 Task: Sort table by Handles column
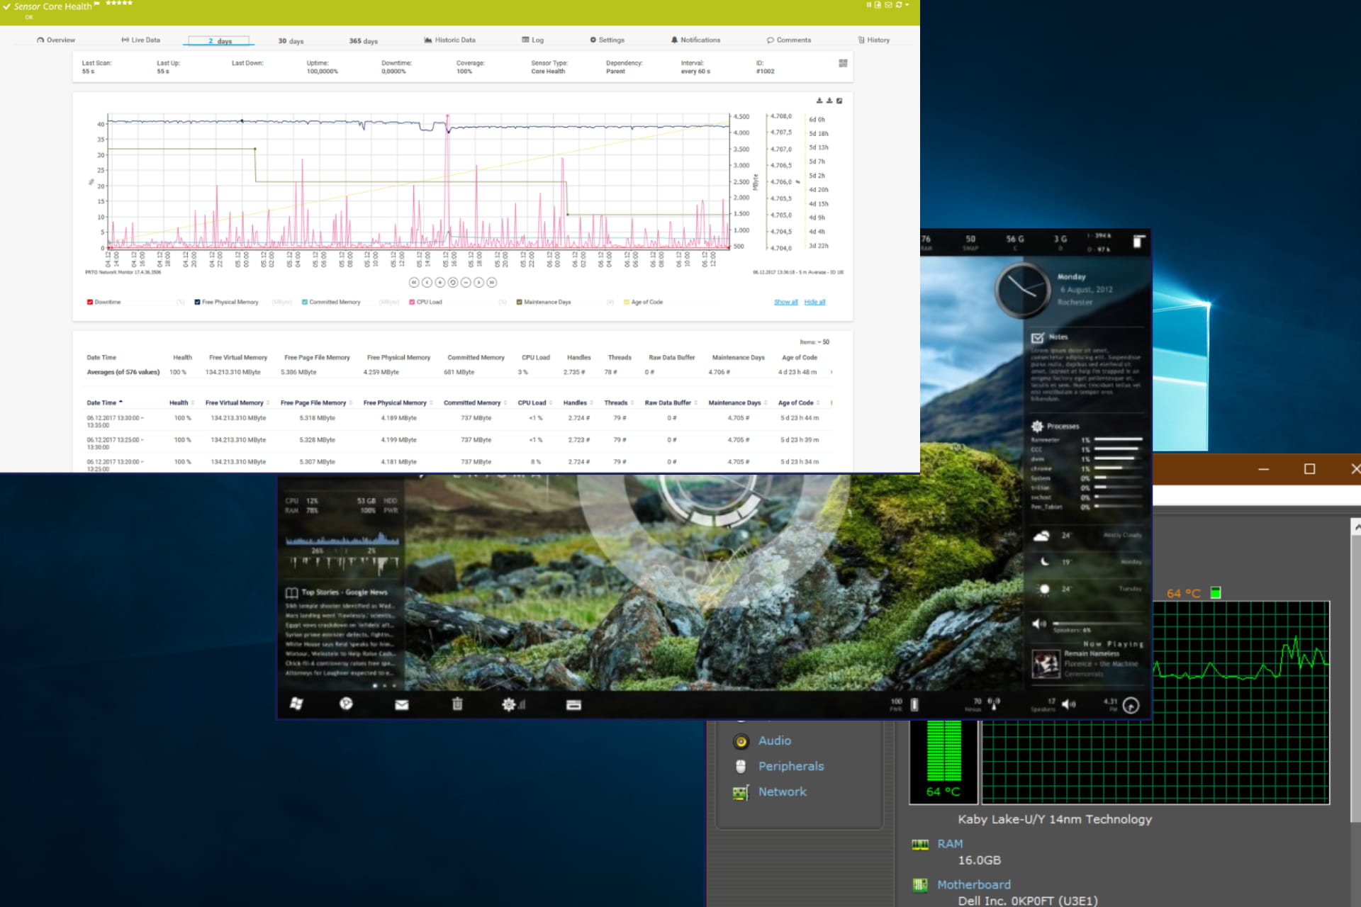(x=578, y=402)
